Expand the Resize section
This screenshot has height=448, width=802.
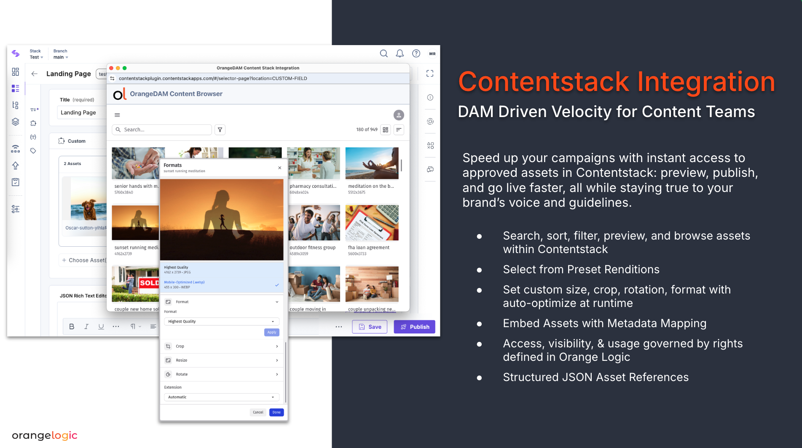[x=222, y=360]
